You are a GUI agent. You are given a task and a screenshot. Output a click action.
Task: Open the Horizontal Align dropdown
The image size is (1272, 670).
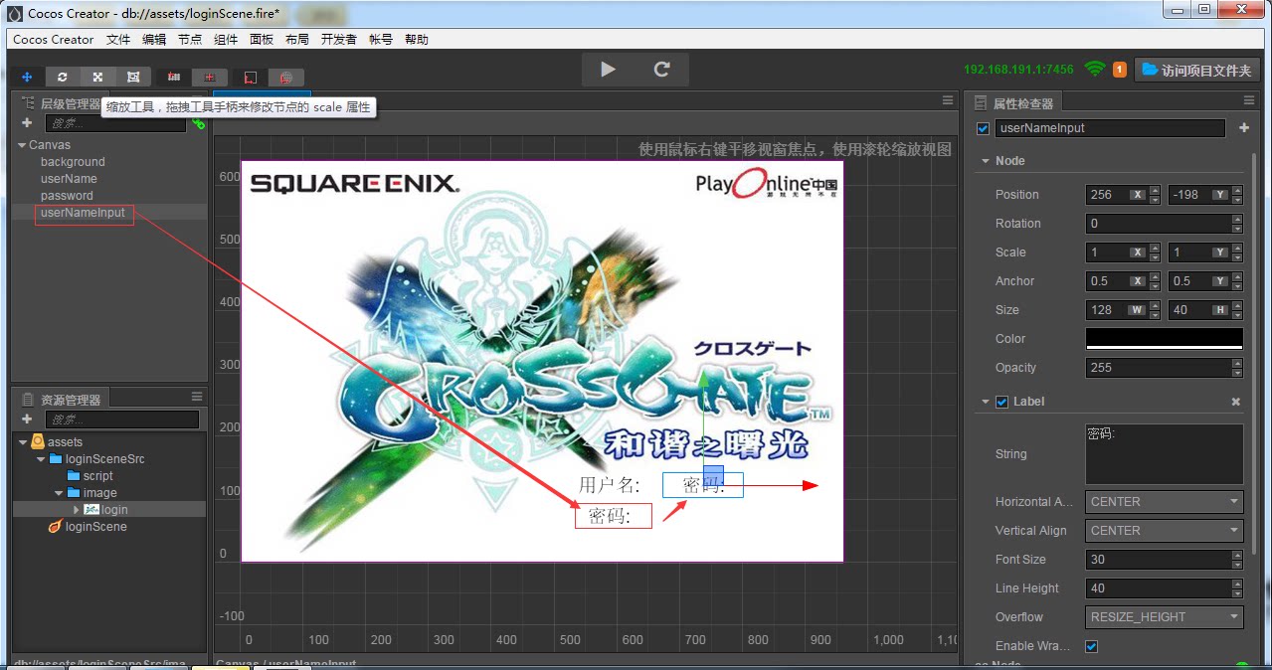coord(1164,502)
